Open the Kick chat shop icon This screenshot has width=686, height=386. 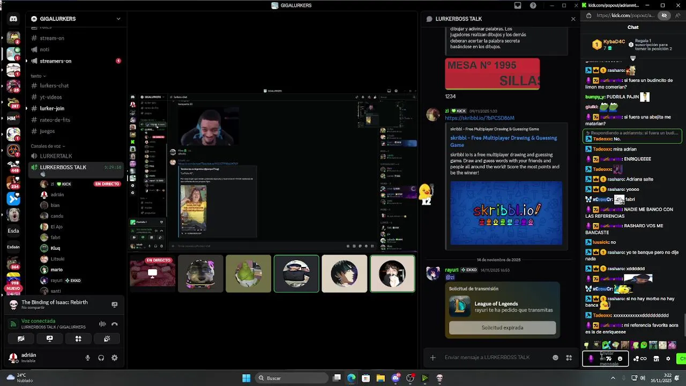(656, 359)
